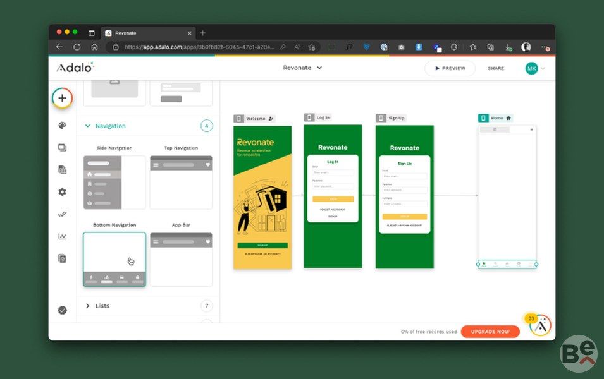Click the yellow login button on Log In screen

333,199
